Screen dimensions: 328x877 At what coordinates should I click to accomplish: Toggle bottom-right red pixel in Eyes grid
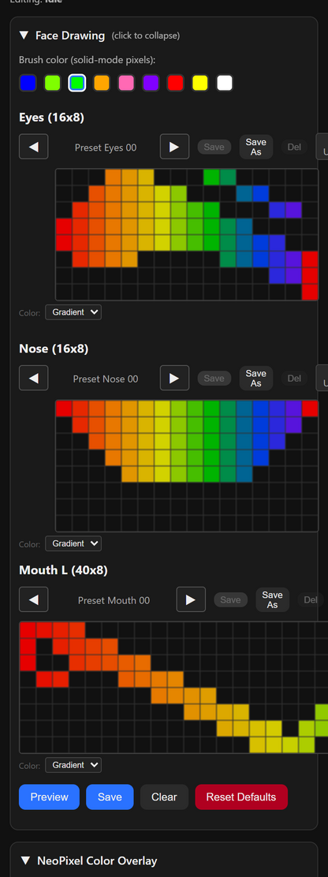[x=310, y=292]
